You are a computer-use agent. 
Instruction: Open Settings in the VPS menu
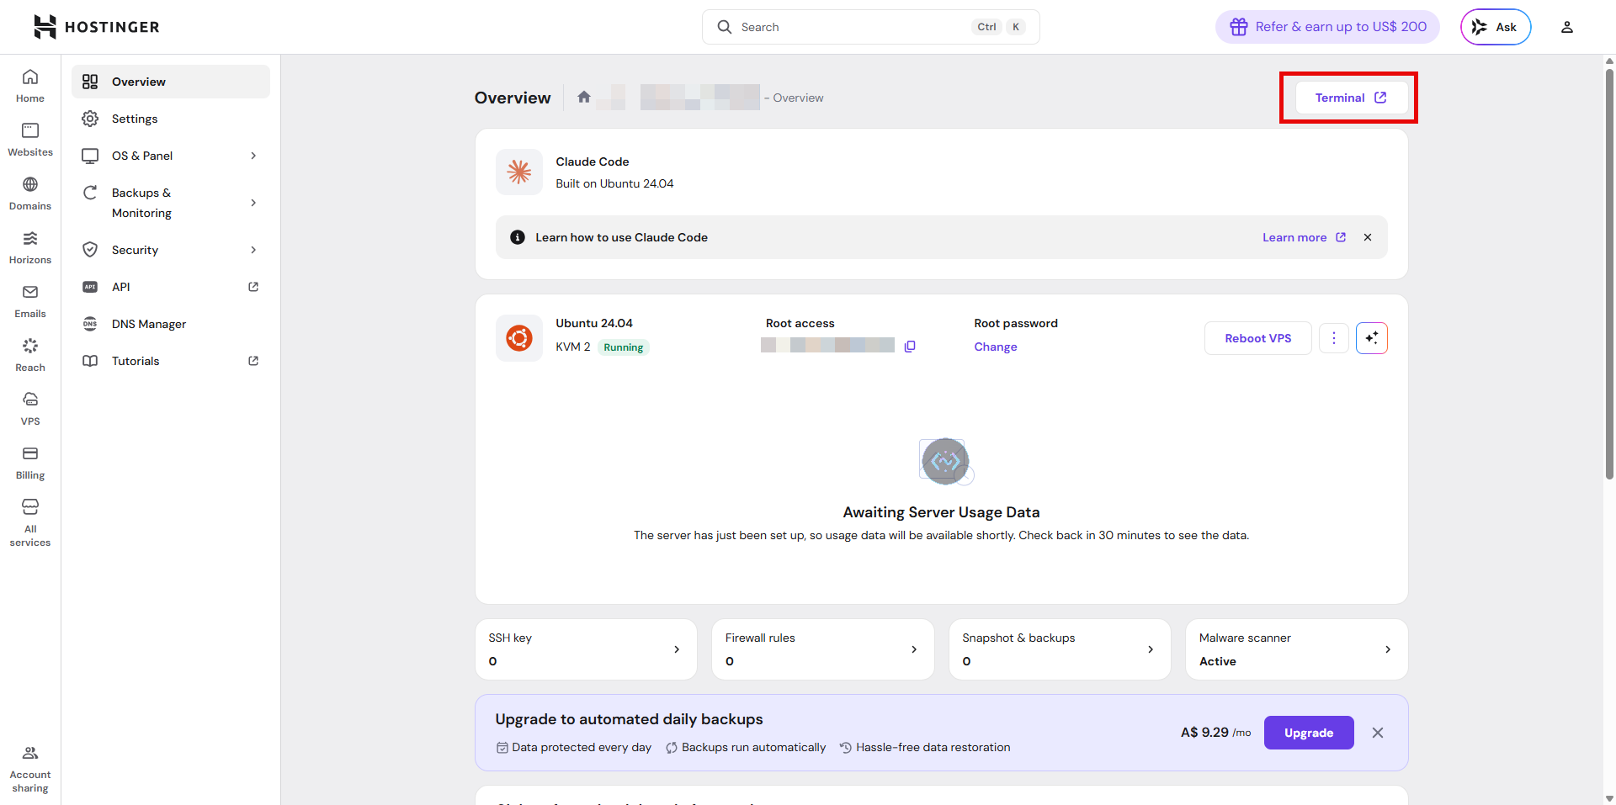click(171, 119)
